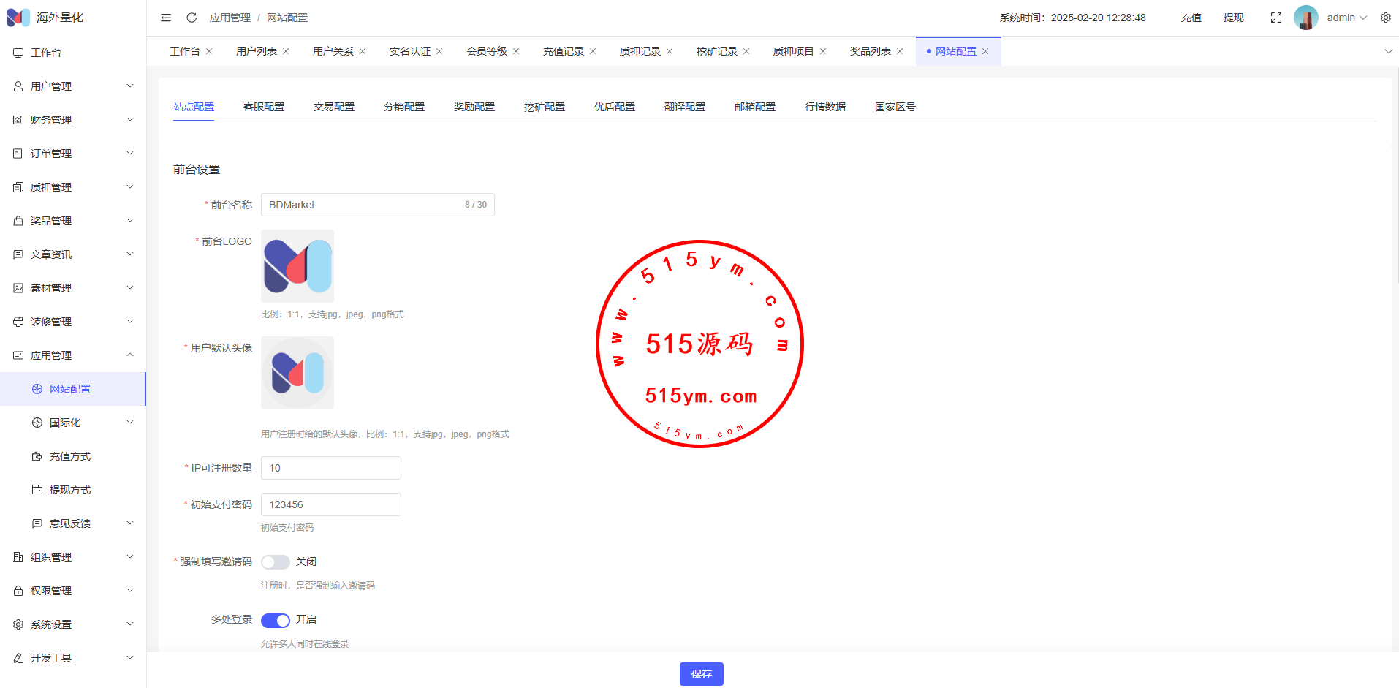
Task: Close the 质押项目 tab with X icon
Action: (x=823, y=51)
